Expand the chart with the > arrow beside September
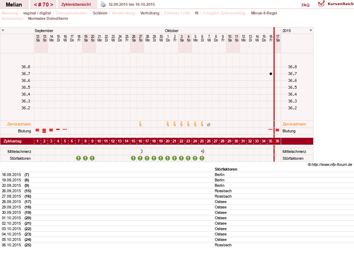The image size is (354, 277). [x=3, y=30]
